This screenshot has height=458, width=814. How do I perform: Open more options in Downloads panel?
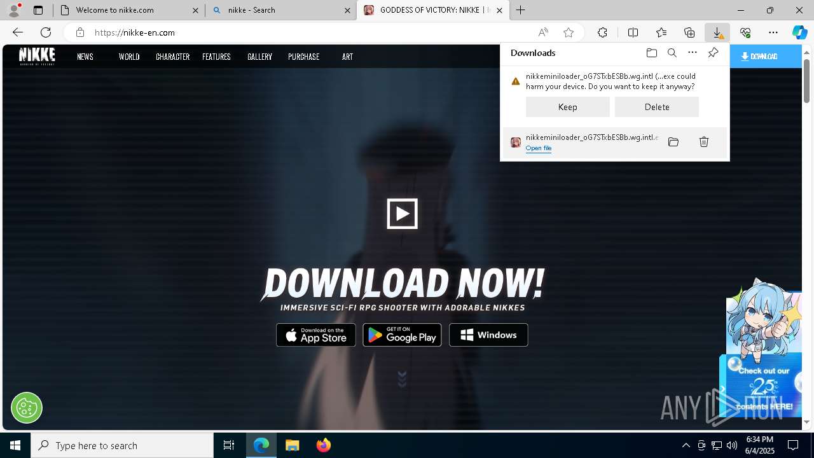(693, 53)
